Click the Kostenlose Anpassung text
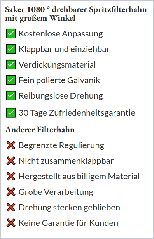154x239 pixels. point(61,34)
